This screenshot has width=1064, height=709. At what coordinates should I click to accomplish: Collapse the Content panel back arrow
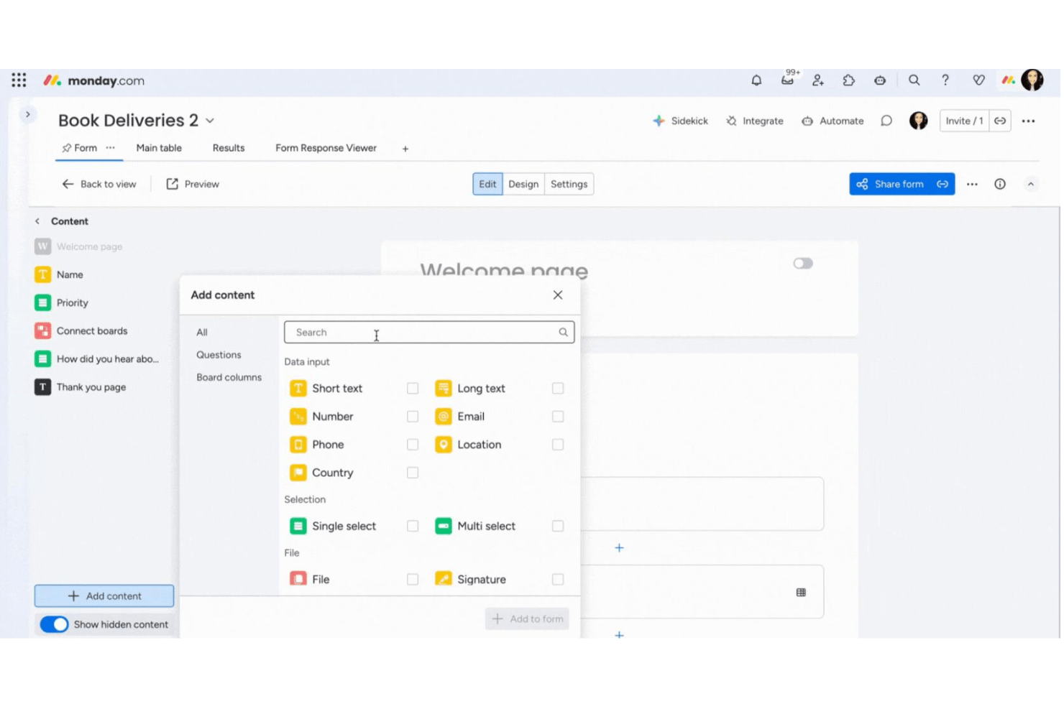tap(37, 221)
